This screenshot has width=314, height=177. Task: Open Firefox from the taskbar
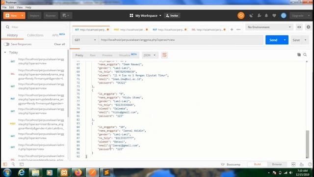coord(78,173)
